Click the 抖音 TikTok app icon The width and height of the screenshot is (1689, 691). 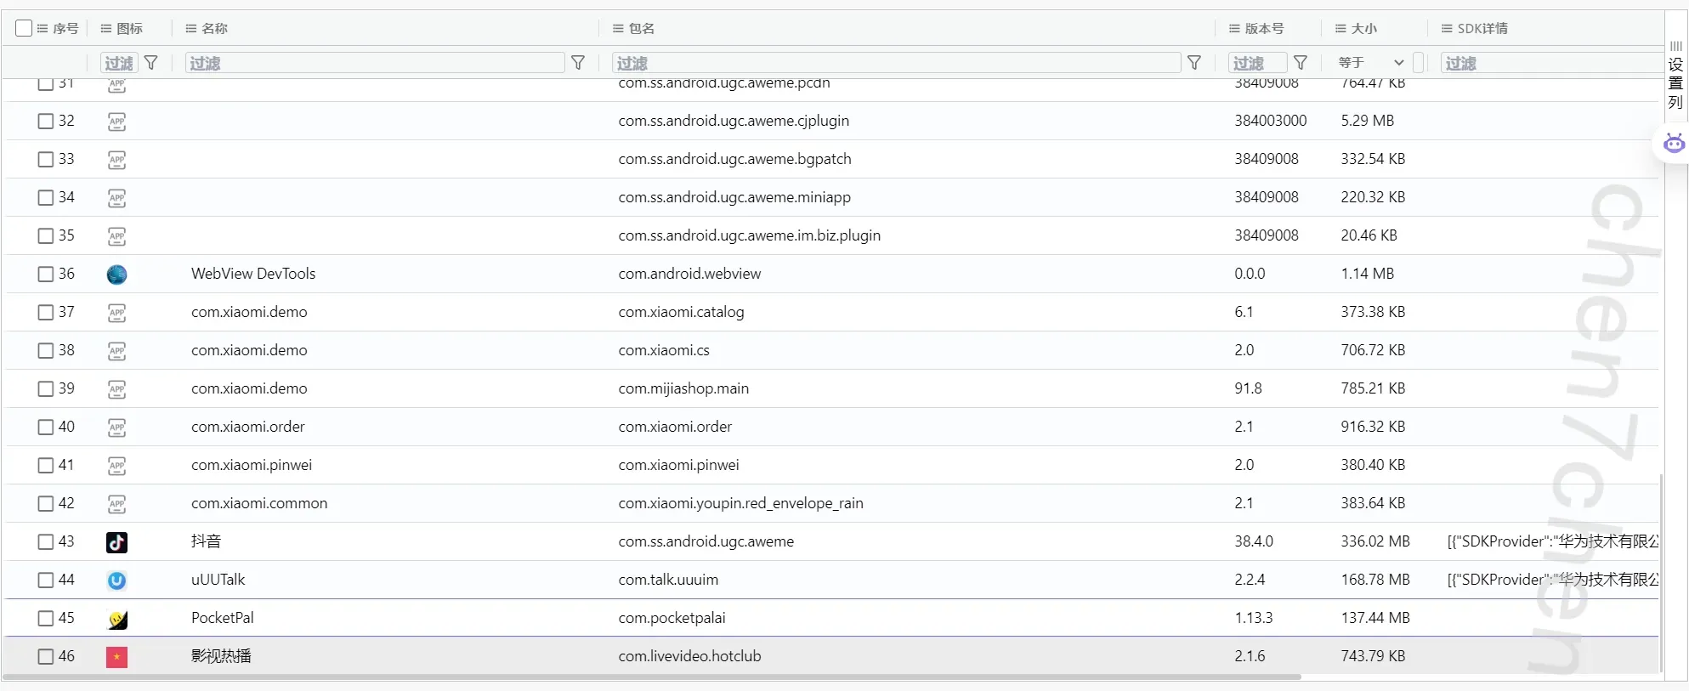pyautogui.click(x=116, y=542)
